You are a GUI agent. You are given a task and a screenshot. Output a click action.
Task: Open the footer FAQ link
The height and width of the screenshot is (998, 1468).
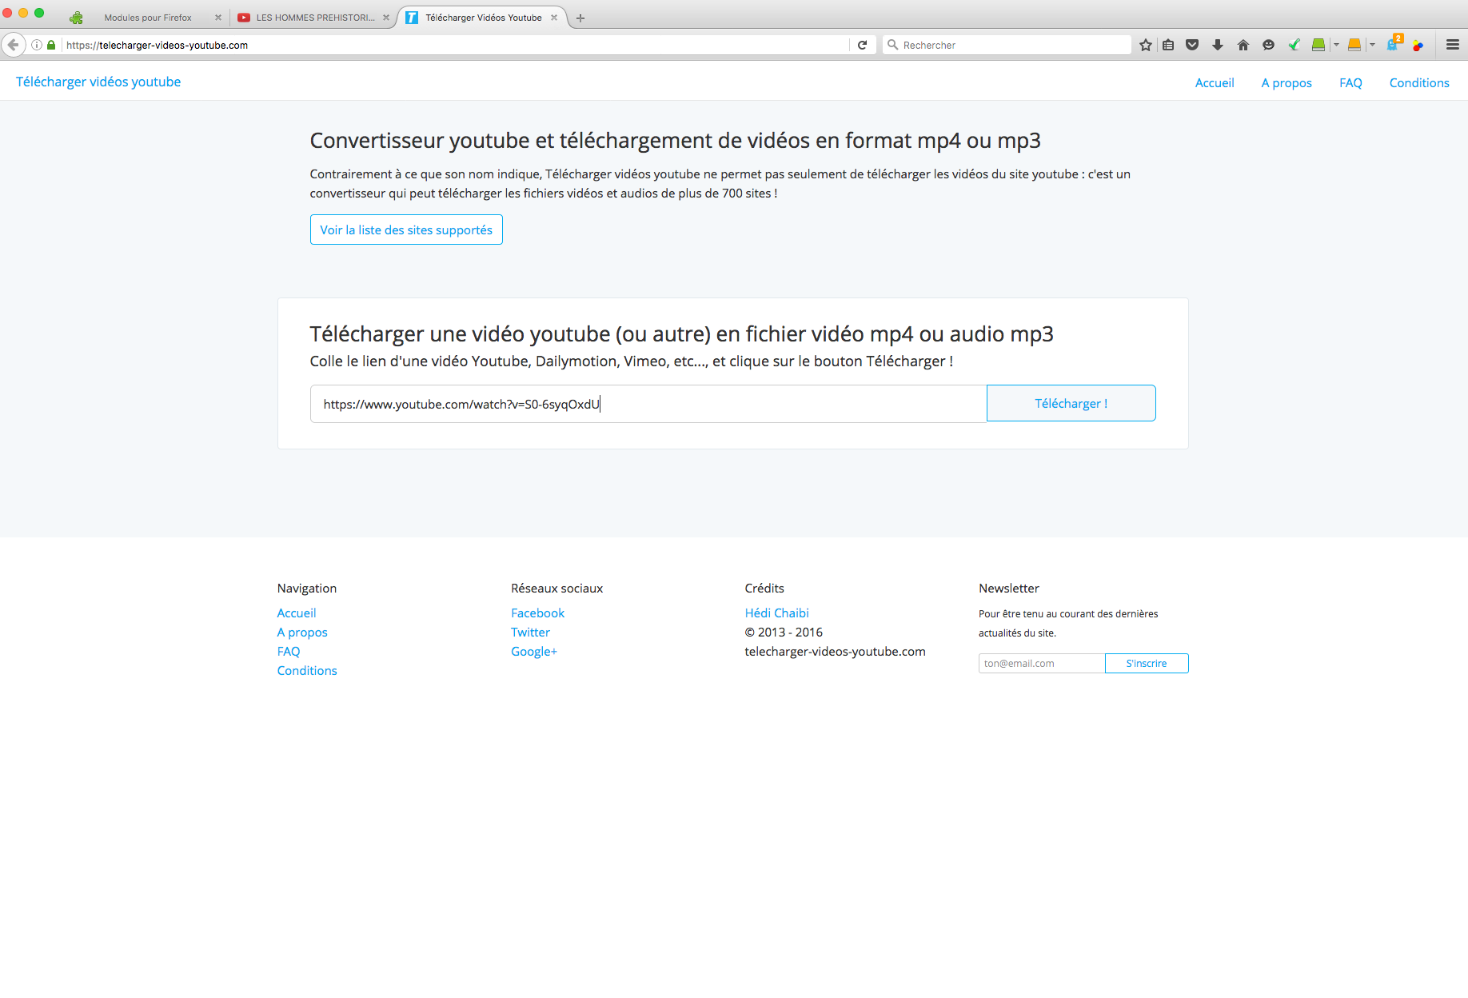click(289, 652)
